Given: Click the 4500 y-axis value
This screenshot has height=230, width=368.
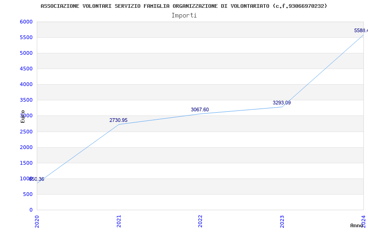Looking at the screenshot, I should (x=26, y=69).
